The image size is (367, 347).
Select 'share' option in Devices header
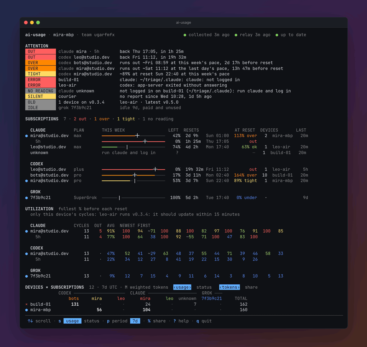click(x=251, y=287)
